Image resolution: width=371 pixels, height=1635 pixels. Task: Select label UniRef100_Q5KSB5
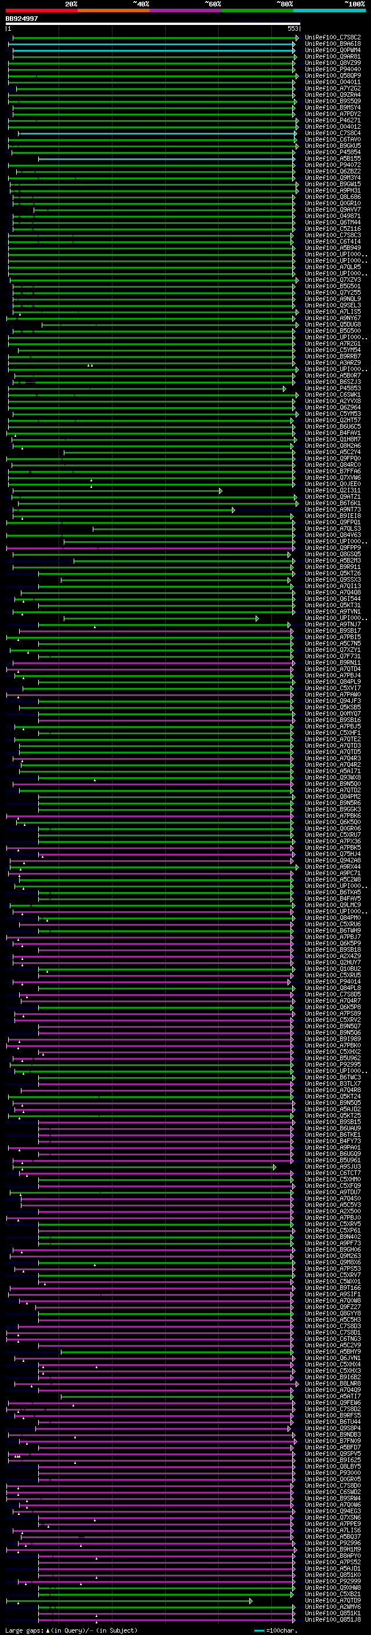pyautogui.click(x=333, y=707)
